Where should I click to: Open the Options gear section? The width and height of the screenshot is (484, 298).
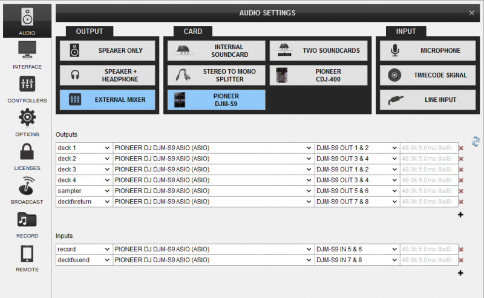click(x=27, y=123)
